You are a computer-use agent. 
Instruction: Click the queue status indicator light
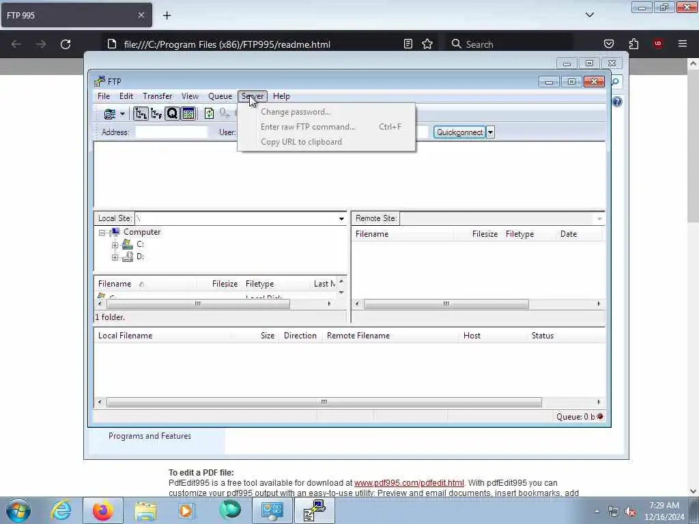(600, 417)
